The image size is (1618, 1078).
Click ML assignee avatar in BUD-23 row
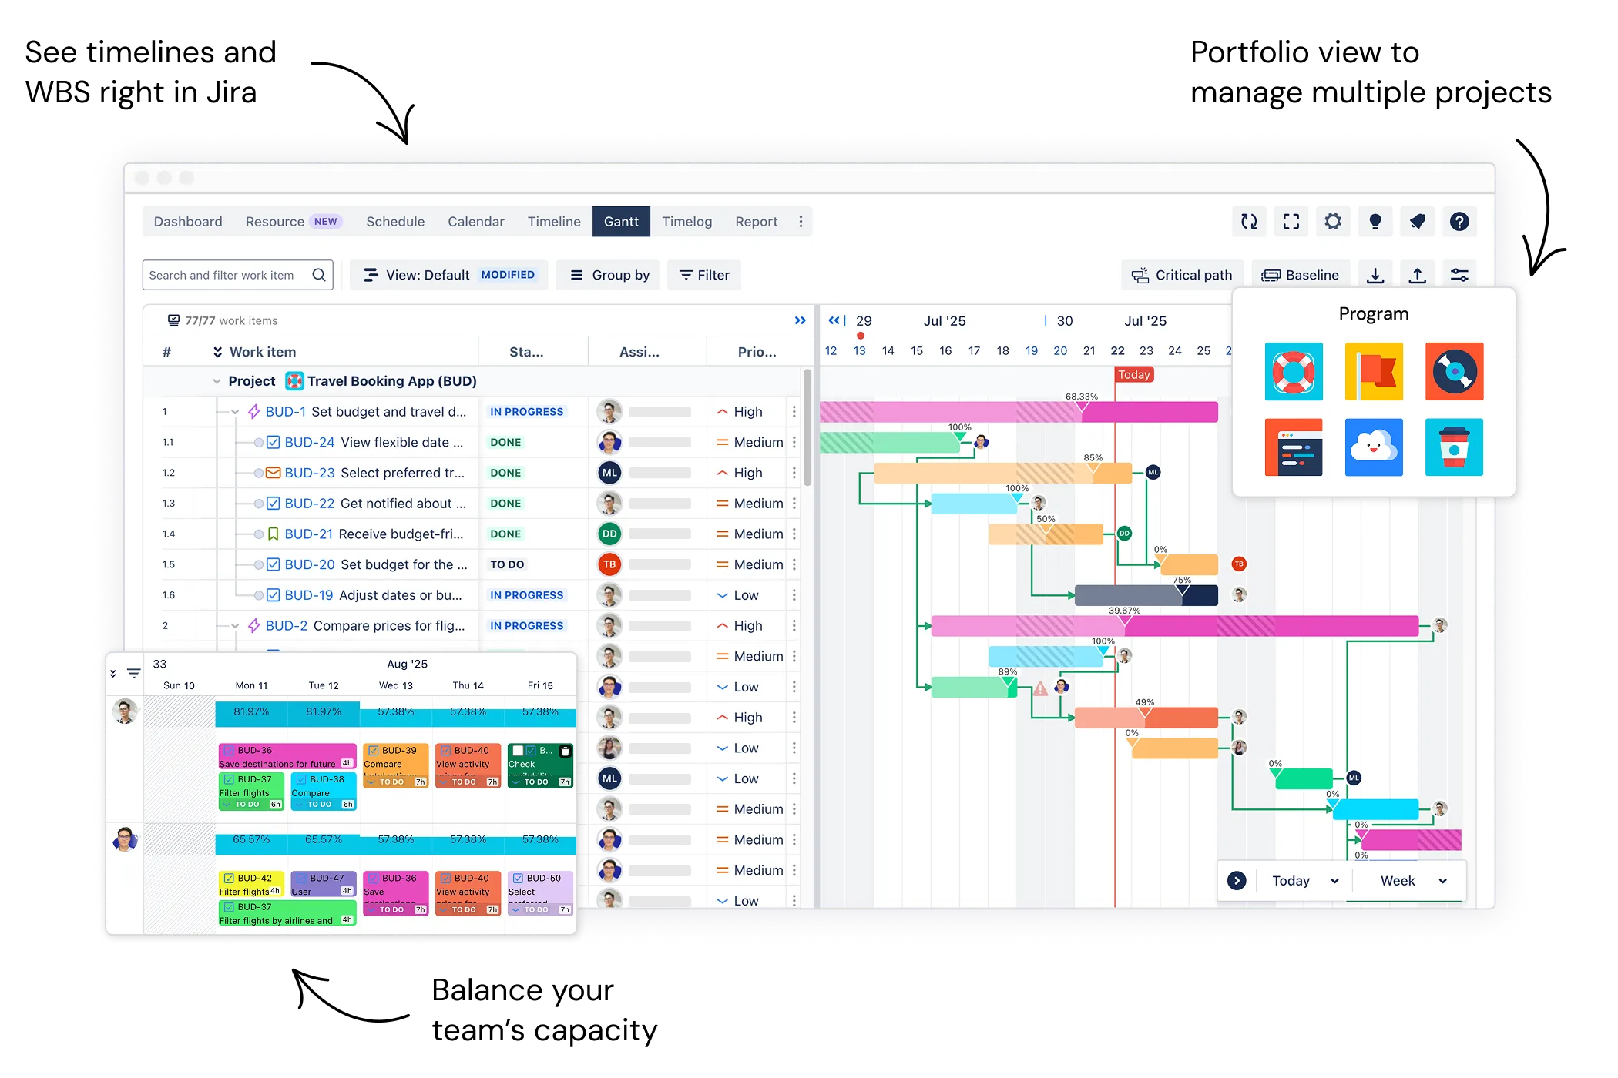coord(609,473)
